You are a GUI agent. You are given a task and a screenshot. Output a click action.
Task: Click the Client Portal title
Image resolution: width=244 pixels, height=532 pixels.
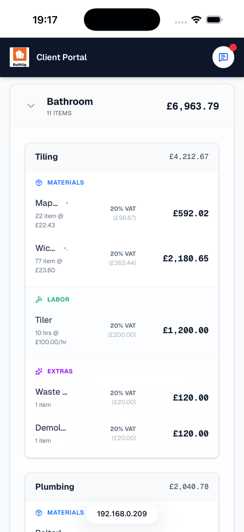click(x=62, y=57)
